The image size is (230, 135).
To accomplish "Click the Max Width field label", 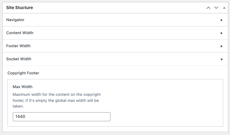I will coord(22,87).
